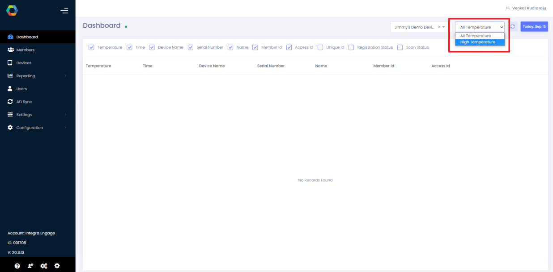
Task: Uncheck the Temperature column checkbox
Action: pos(92,47)
